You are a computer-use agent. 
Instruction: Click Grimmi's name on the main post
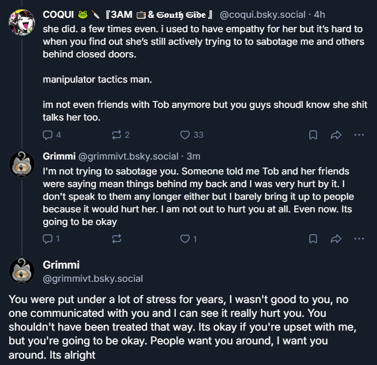61,265
